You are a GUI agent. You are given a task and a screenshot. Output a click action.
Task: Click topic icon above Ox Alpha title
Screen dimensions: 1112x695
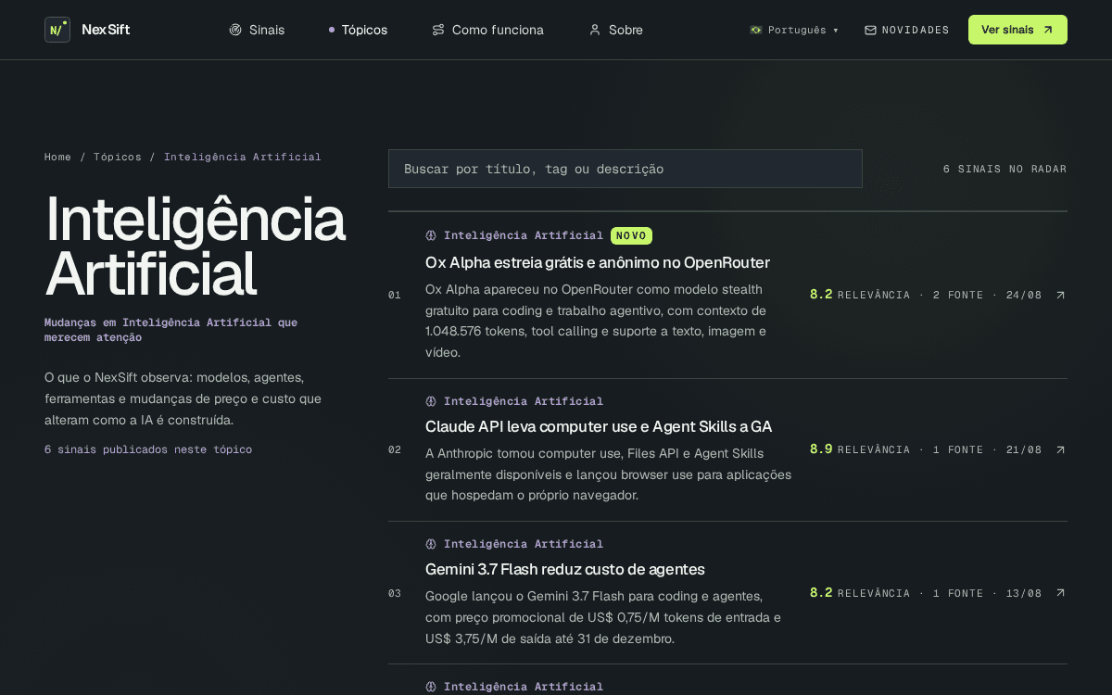click(x=431, y=235)
